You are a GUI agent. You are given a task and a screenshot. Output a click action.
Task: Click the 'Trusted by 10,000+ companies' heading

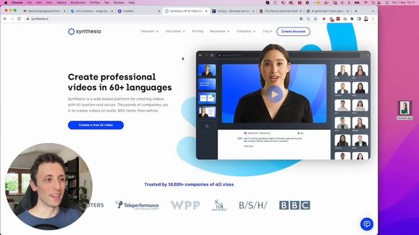pyautogui.click(x=189, y=184)
